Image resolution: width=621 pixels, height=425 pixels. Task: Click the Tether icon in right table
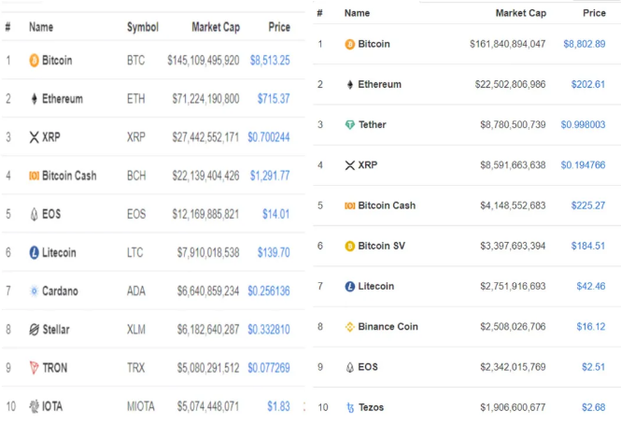350,125
